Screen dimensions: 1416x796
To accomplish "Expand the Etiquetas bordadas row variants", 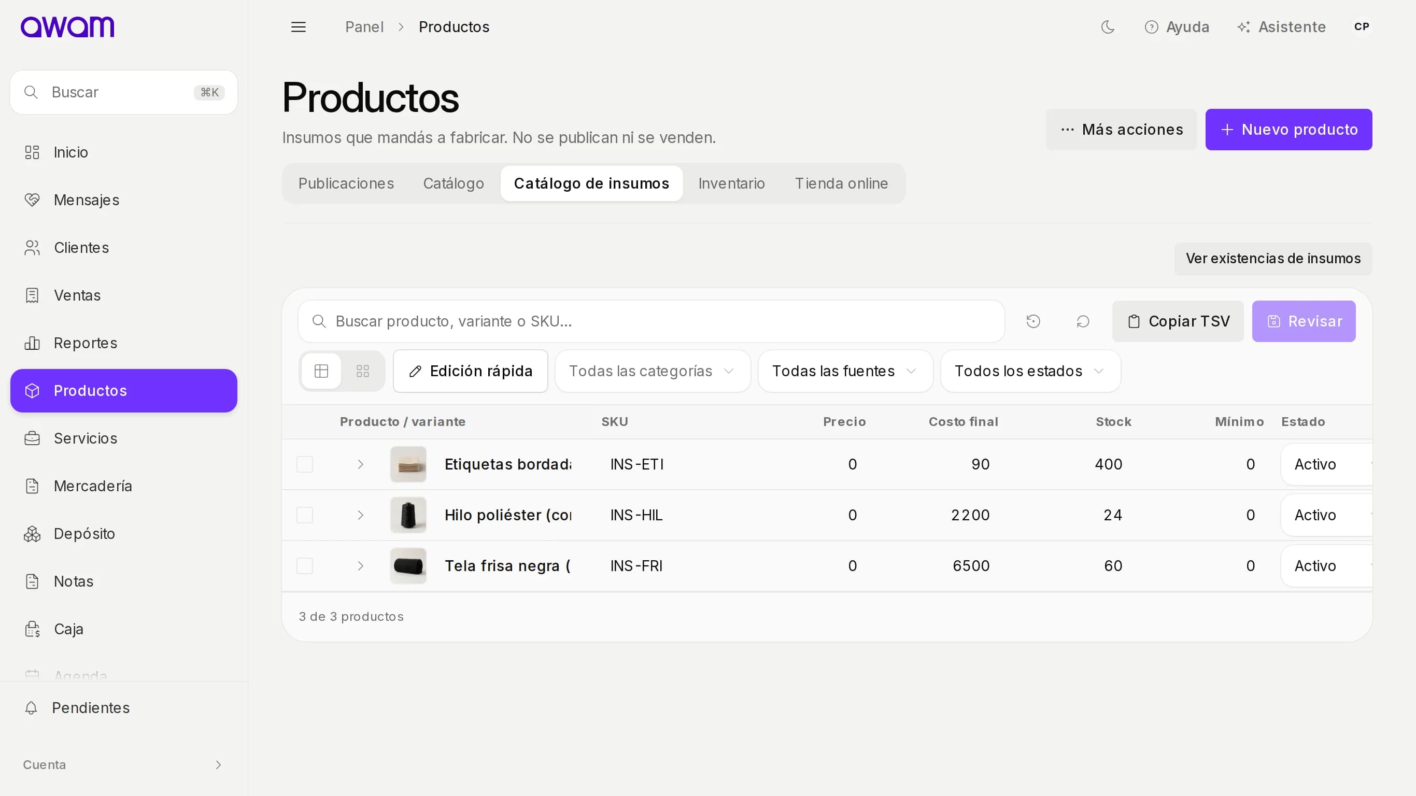I will click(361, 464).
